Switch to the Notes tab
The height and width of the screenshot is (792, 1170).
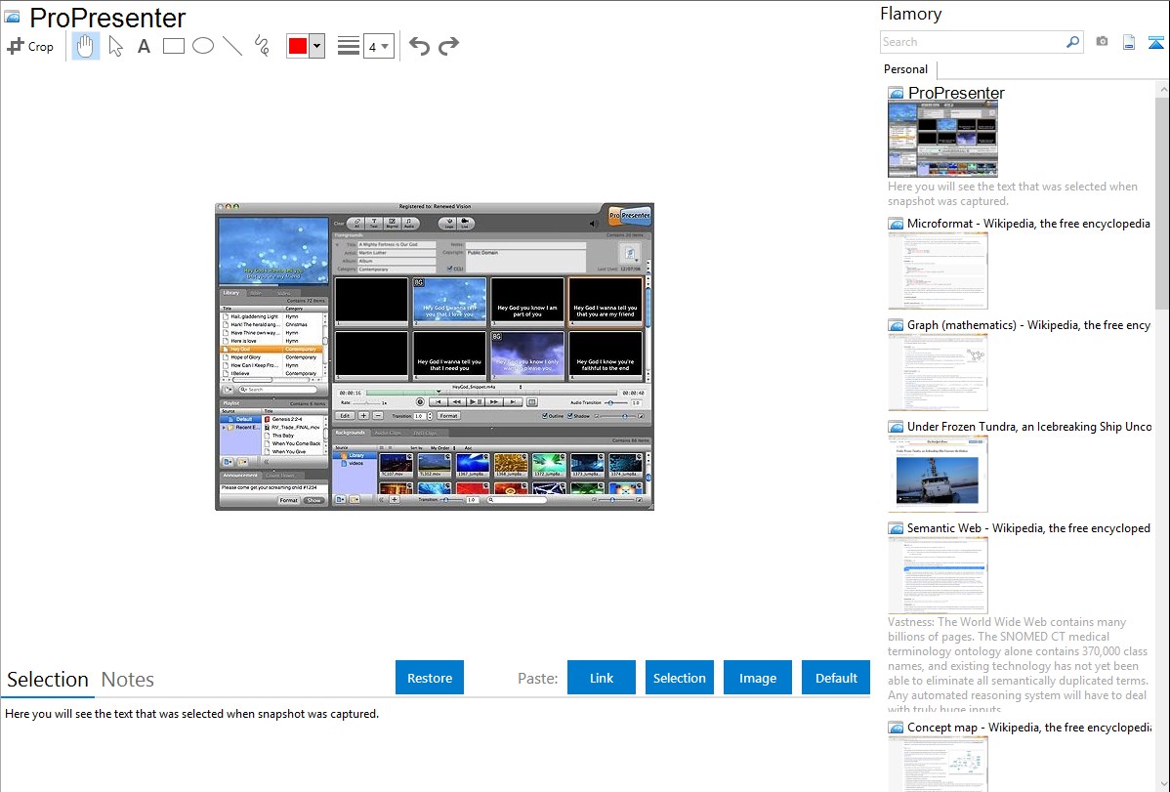click(128, 680)
